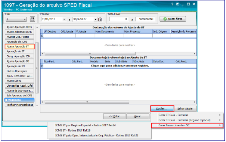Image resolution: width=226 pixels, height=142 pixels.
Task: Click the save disk icon beside Filial
Action: (x=32, y=19)
